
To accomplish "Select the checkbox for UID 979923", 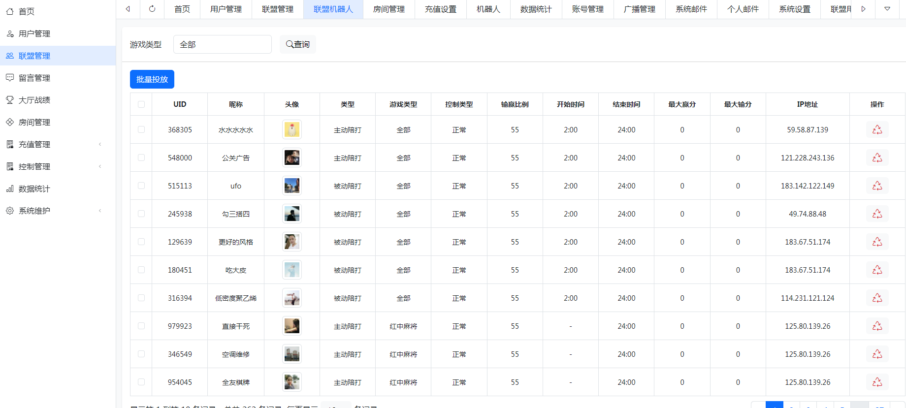I will pyautogui.click(x=141, y=326).
